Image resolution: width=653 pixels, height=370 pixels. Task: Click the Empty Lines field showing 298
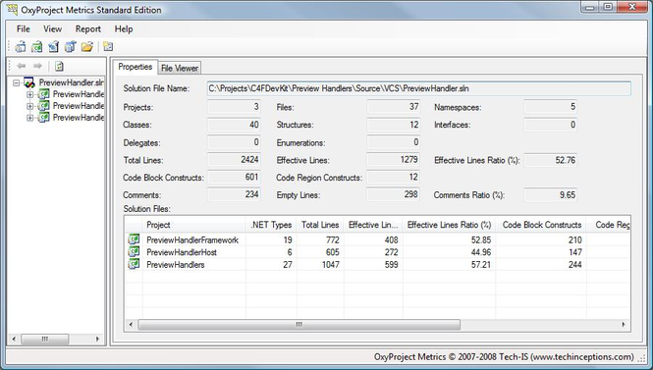(x=394, y=194)
